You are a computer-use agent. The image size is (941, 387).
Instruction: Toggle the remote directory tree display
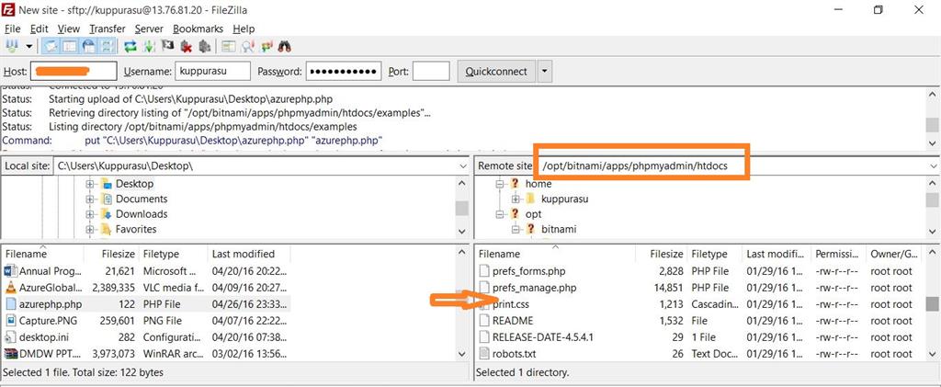(89, 46)
